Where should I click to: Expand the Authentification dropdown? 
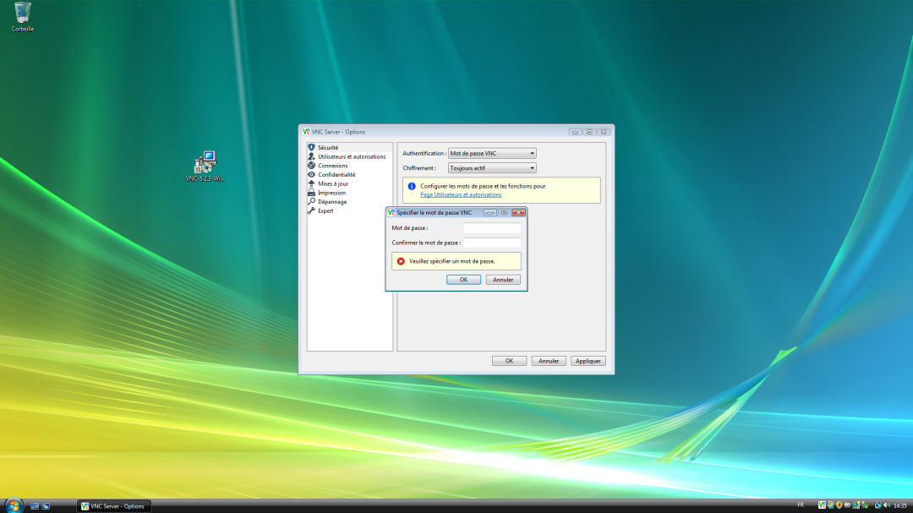(x=492, y=154)
